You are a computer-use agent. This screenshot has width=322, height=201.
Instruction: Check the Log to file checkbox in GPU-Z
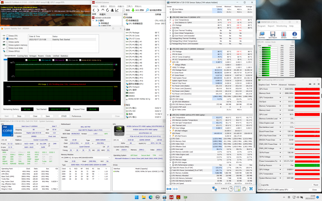click(x=260, y=185)
